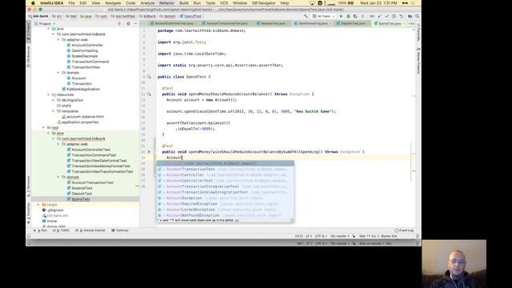Viewport: 512px width, 288px height.
Task: Click Run with Coverage toolbar icon
Action: [355, 16]
